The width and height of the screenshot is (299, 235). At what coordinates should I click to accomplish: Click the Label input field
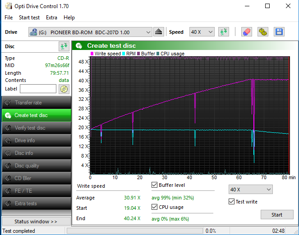coord(38,89)
